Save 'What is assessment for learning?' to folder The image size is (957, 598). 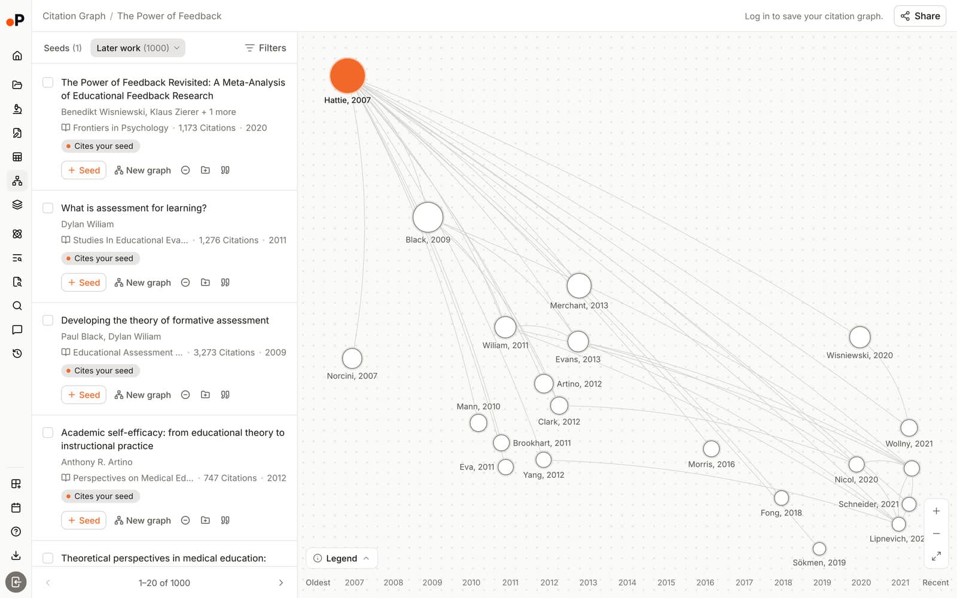[205, 282]
